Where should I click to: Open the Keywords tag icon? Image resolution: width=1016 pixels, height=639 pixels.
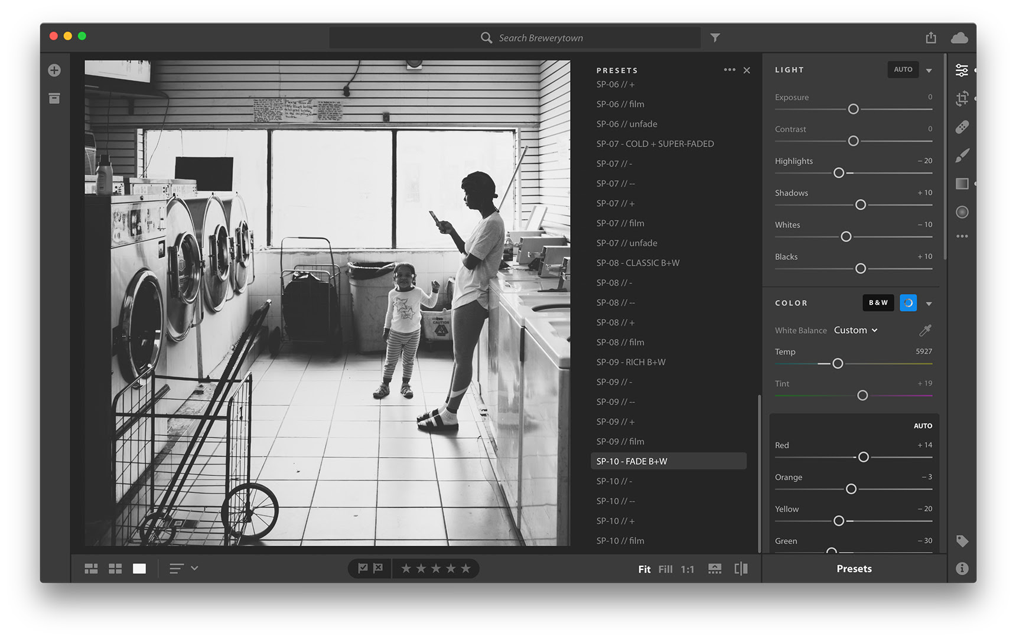coord(962,540)
